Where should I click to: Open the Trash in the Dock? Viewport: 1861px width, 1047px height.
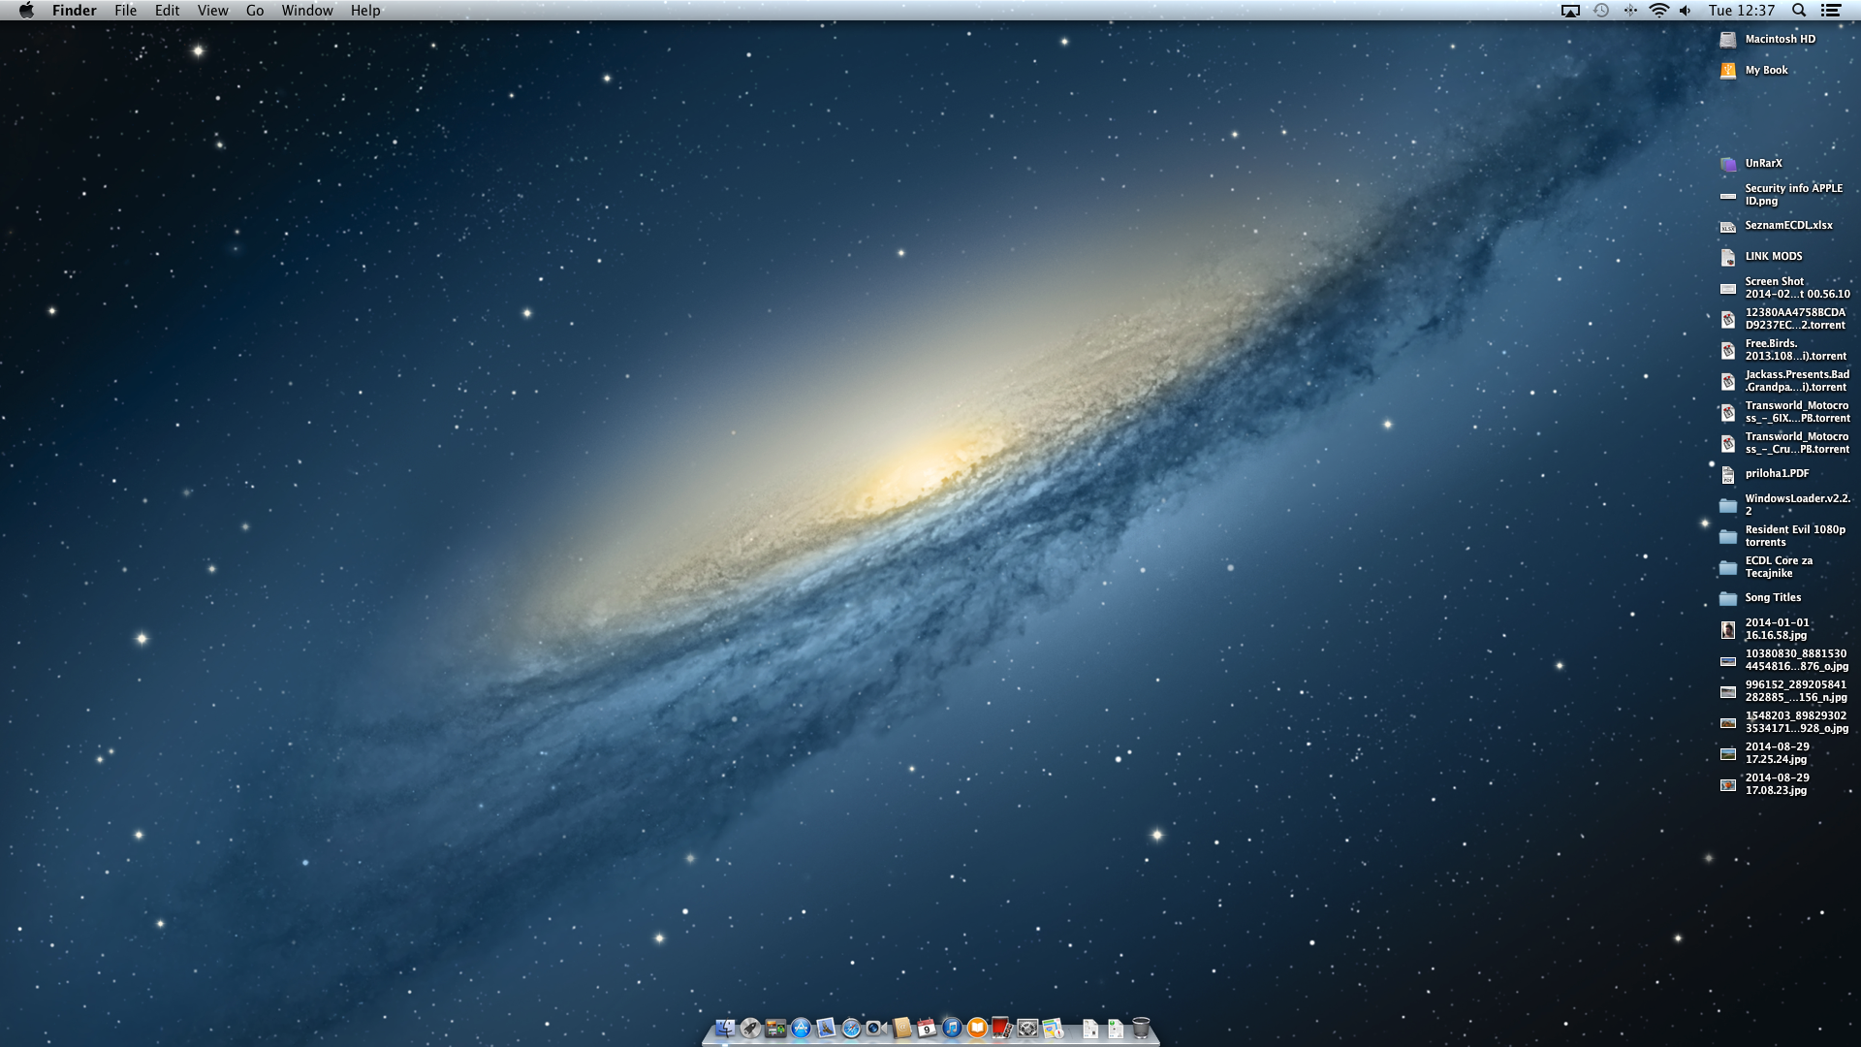click(x=1141, y=1028)
